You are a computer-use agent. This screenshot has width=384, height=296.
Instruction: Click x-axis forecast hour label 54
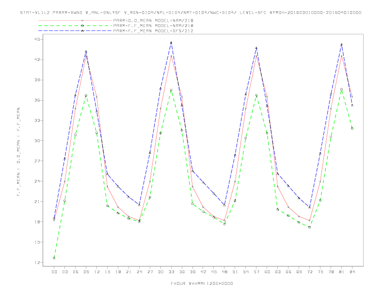point(246,272)
